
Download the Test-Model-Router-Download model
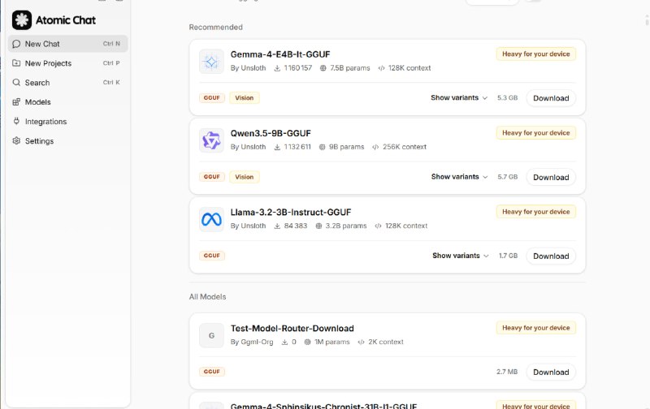tap(551, 372)
